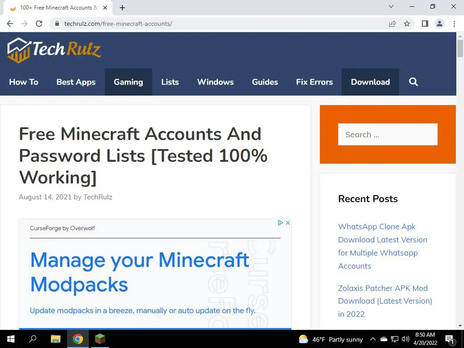Viewport: 464px width, 348px height.
Task: Open the TechRulz author link
Action: pyautogui.click(x=98, y=197)
